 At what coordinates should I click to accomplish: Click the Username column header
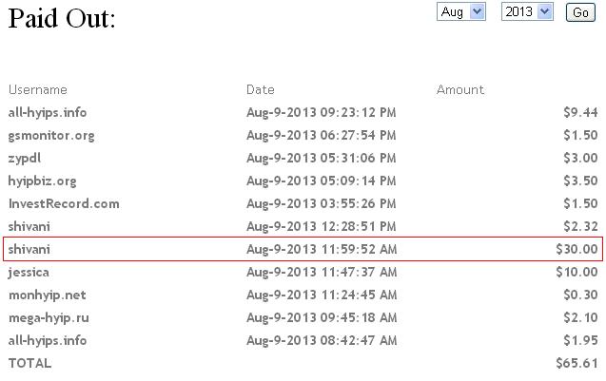pos(38,89)
